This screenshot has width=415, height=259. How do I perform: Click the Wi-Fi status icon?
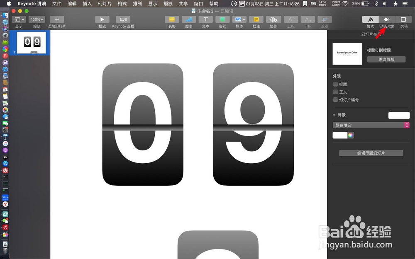pos(345,3)
